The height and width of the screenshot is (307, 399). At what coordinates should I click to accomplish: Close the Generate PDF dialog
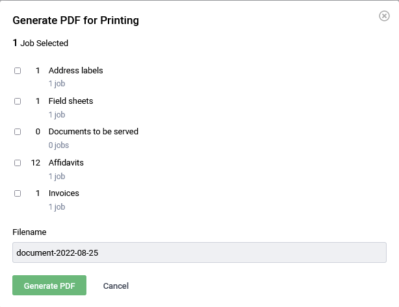384,16
